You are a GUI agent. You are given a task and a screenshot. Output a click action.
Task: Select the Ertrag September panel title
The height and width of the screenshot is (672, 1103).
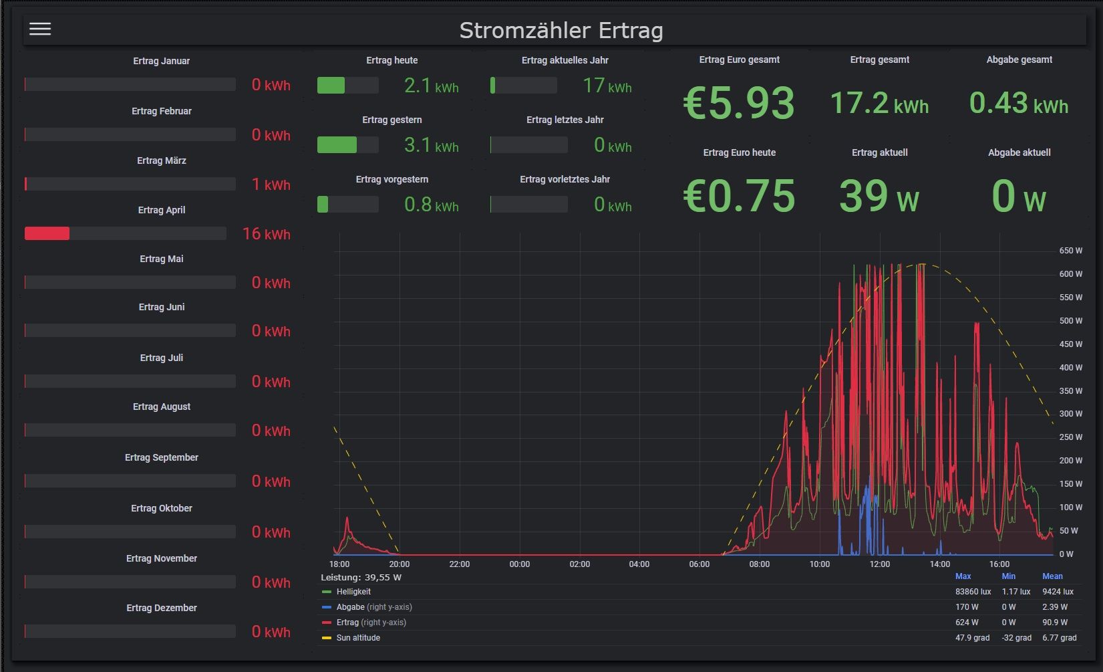(162, 457)
